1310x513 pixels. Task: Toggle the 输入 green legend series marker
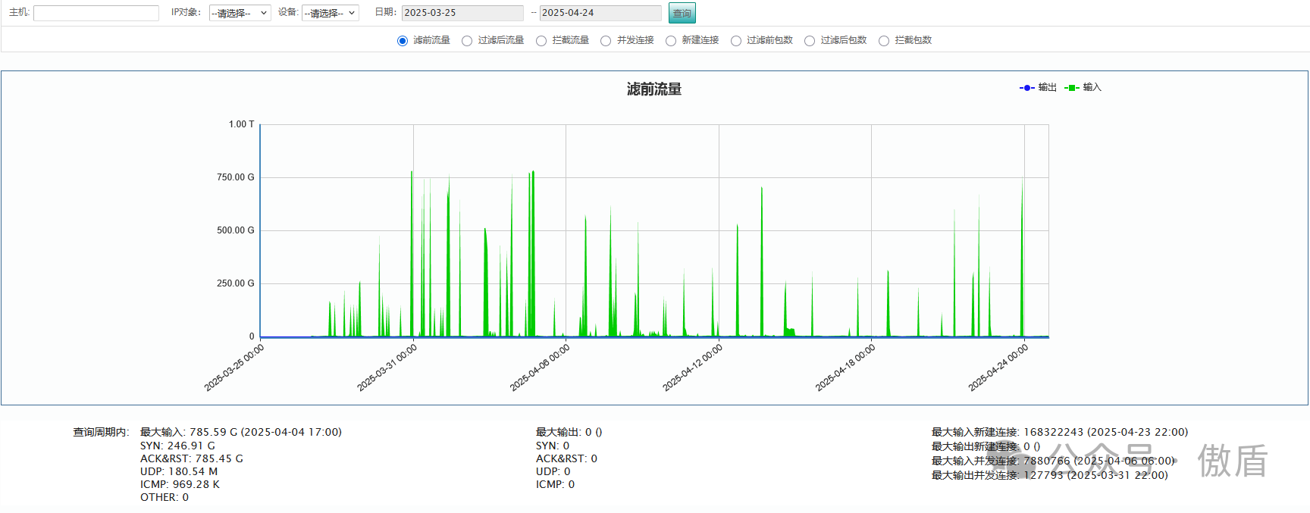tap(1072, 88)
